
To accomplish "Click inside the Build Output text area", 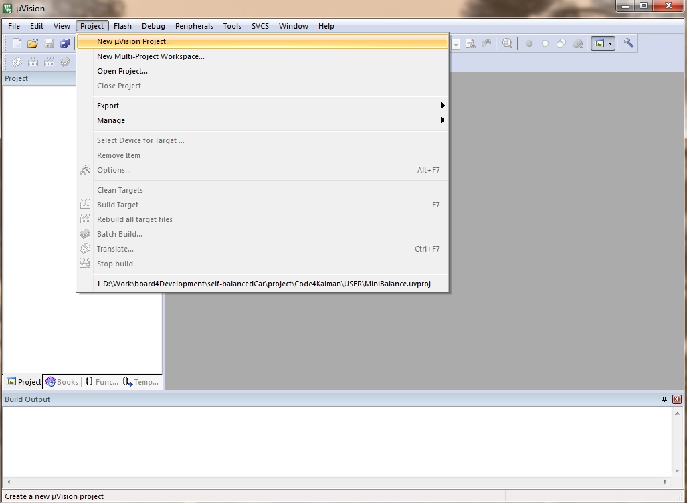I will [x=337, y=441].
